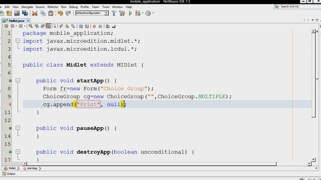Open the Source menu
This screenshot has height=180, width=321.
click(40, 7)
